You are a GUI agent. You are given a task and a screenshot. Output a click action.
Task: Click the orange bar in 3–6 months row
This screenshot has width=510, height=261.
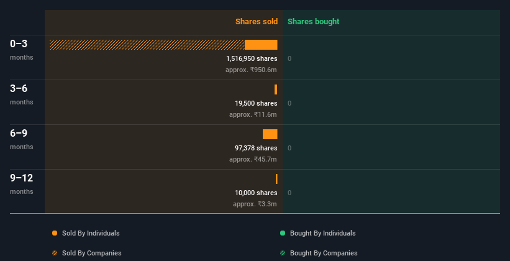click(x=276, y=89)
